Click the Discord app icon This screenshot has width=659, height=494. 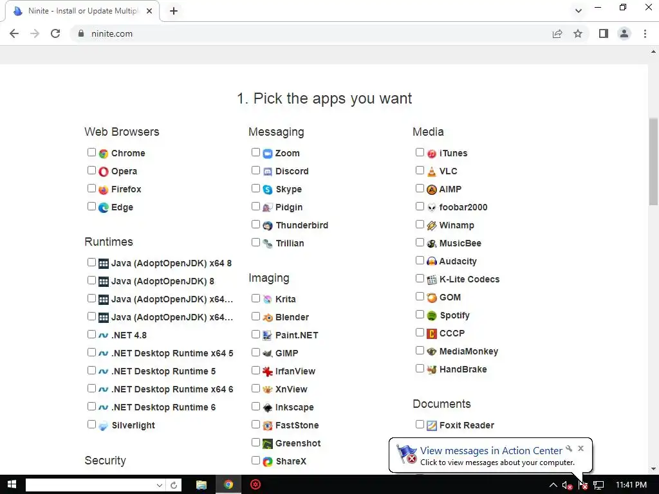(268, 171)
